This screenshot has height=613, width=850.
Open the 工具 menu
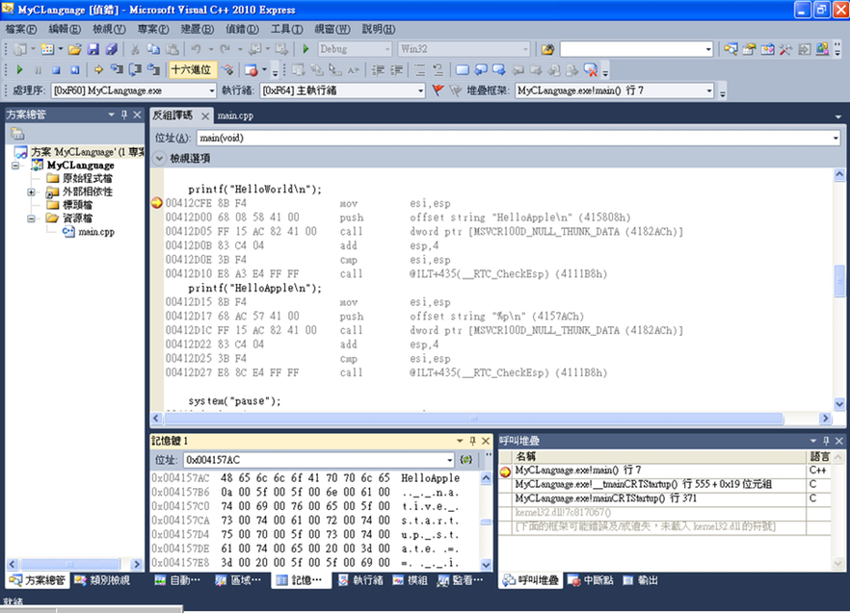(287, 29)
